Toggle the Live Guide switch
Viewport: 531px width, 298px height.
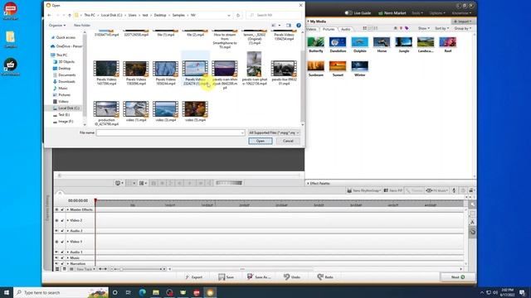point(348,13)
